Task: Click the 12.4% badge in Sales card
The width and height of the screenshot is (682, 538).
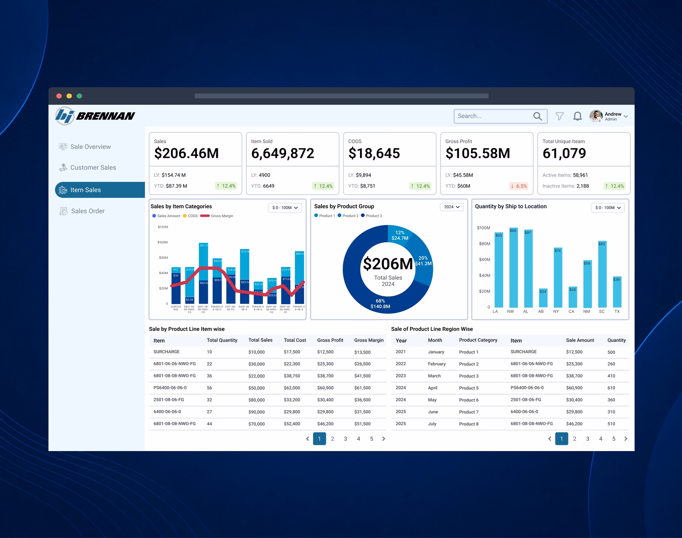Action: click(226, 186)
